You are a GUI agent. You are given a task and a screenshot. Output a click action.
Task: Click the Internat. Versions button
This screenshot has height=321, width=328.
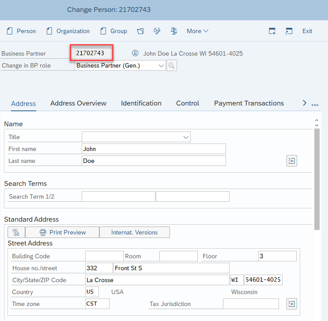click(135, 232)
